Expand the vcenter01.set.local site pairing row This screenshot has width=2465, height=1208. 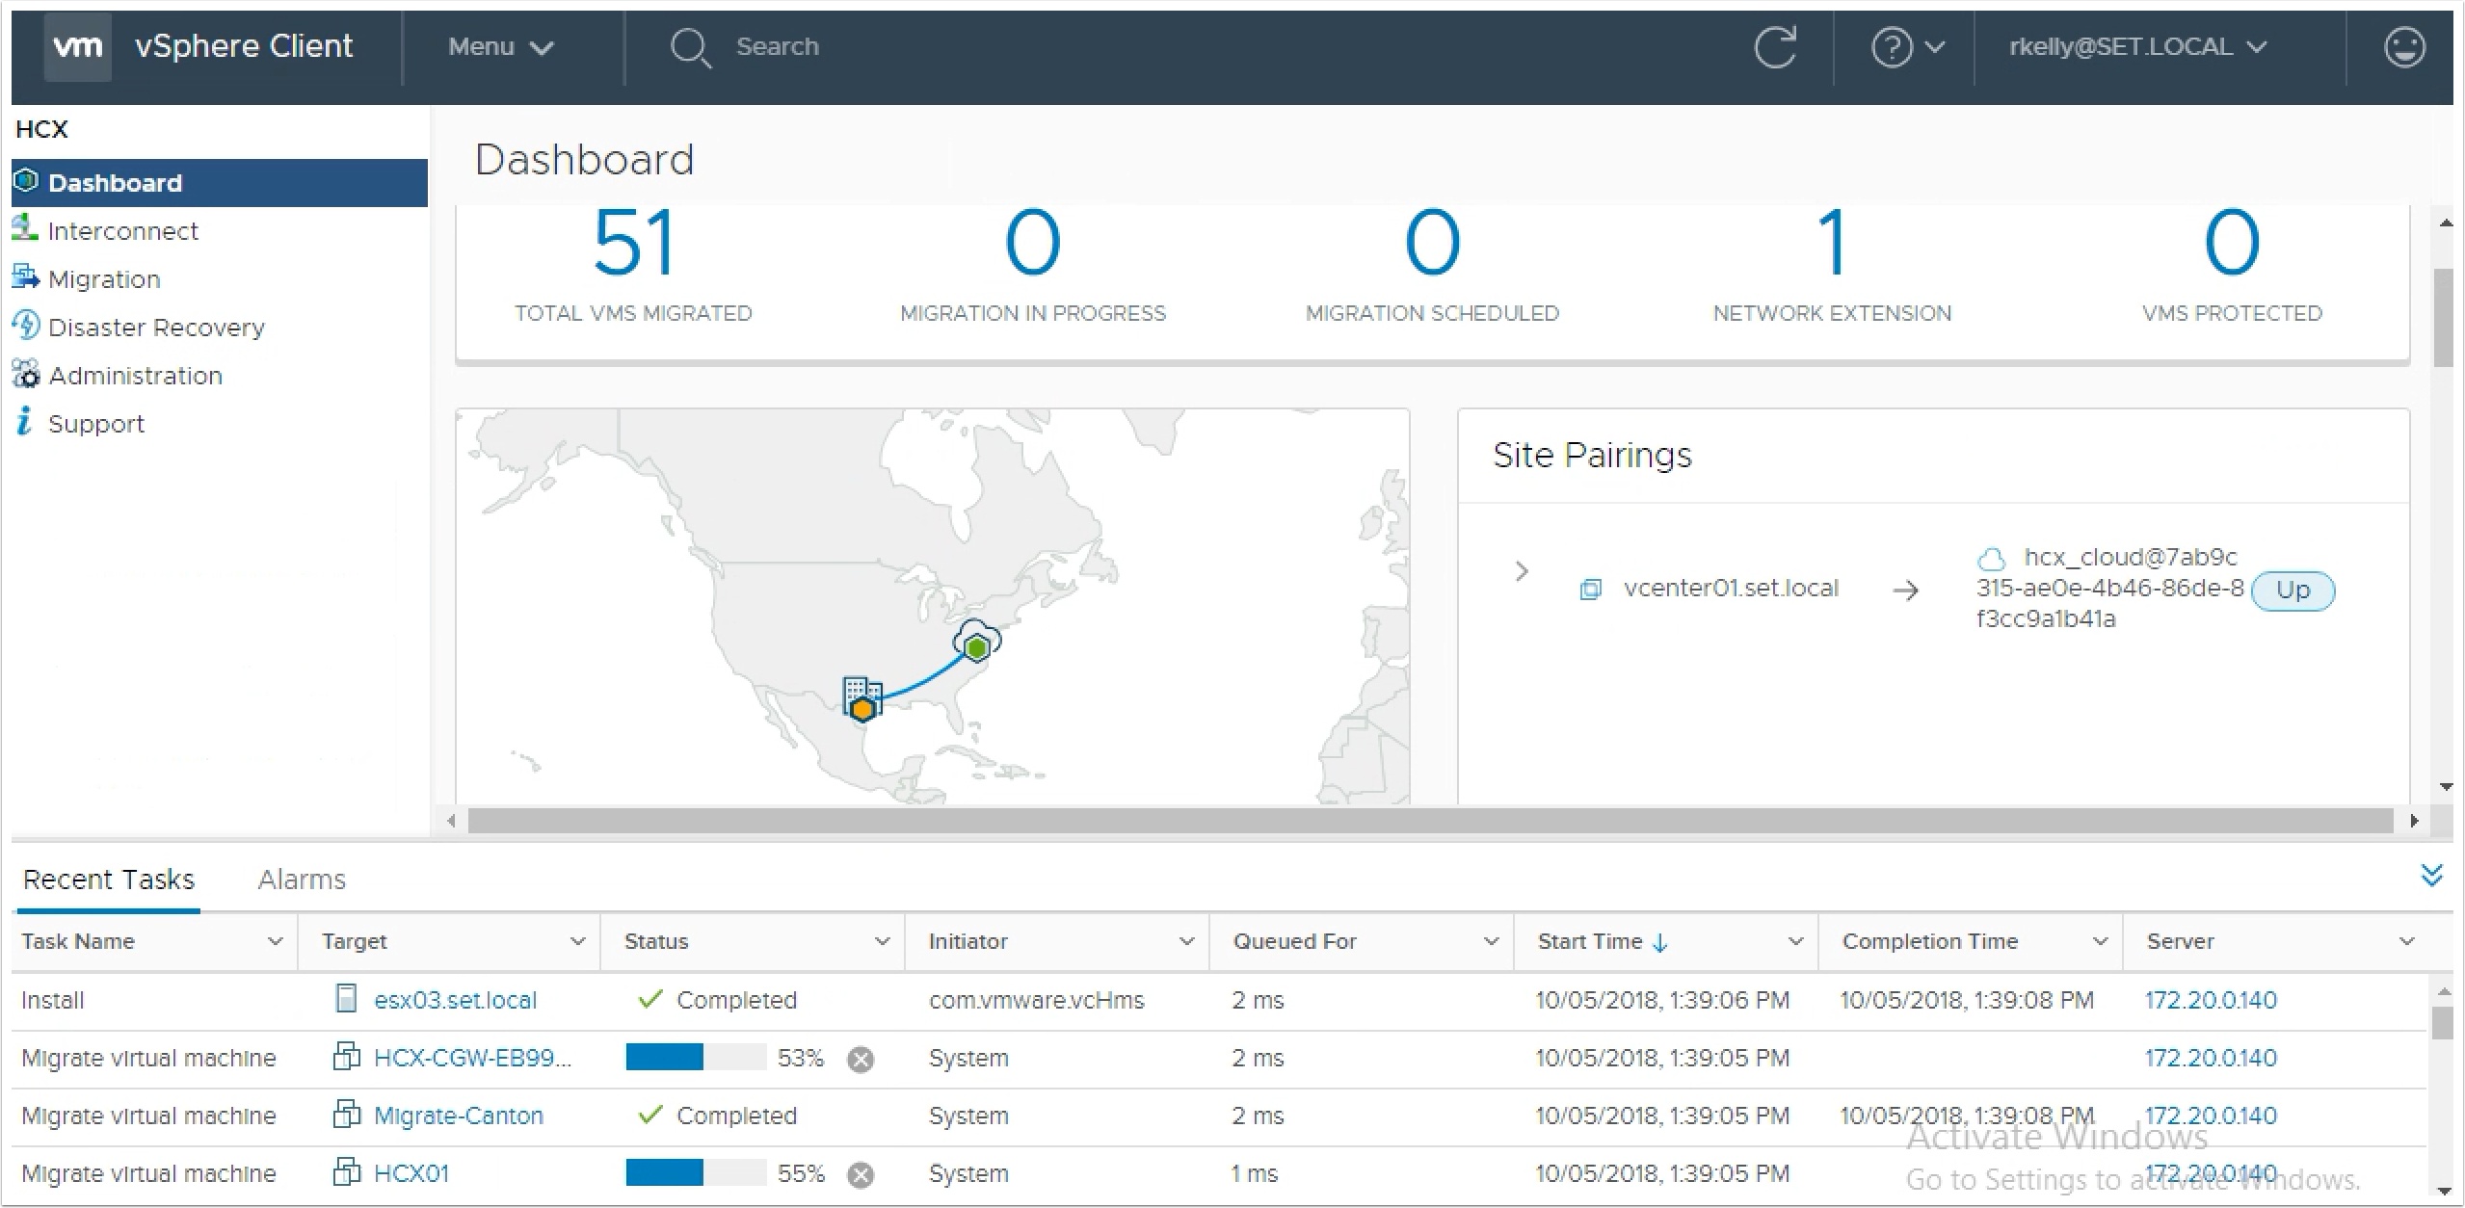1522,571
